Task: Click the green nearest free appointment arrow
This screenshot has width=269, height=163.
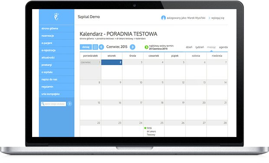Action: click(x=146, y=47)
